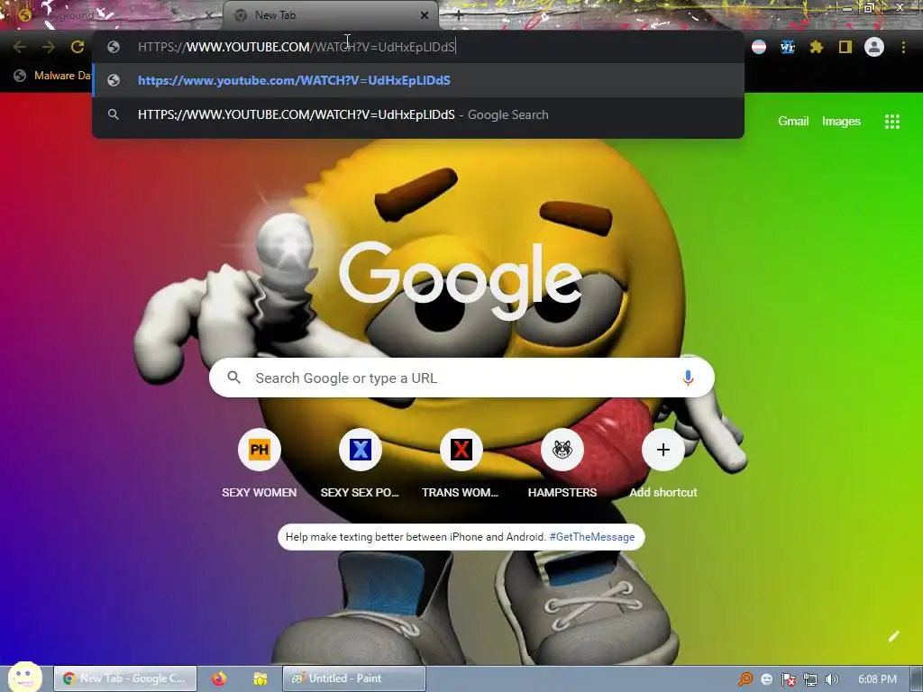Open the Chrome profile avatar
923x692 pixels.
(874, 47)
